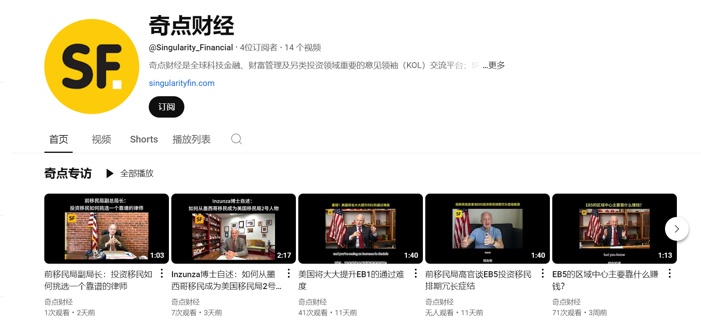Click the 奇点财经 channel title heading
This screenshot has height=333, width=701.
click(x=191, y=26)
